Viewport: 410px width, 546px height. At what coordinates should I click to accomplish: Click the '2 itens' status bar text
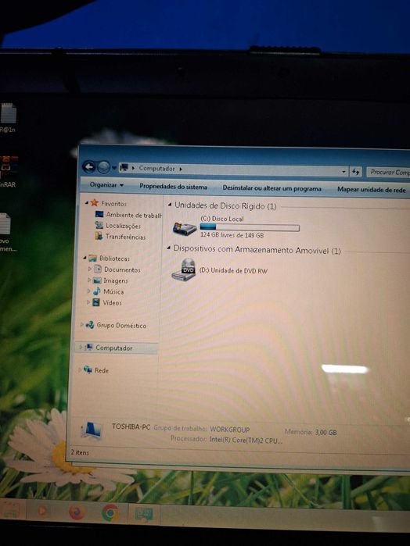coord(80,452)
